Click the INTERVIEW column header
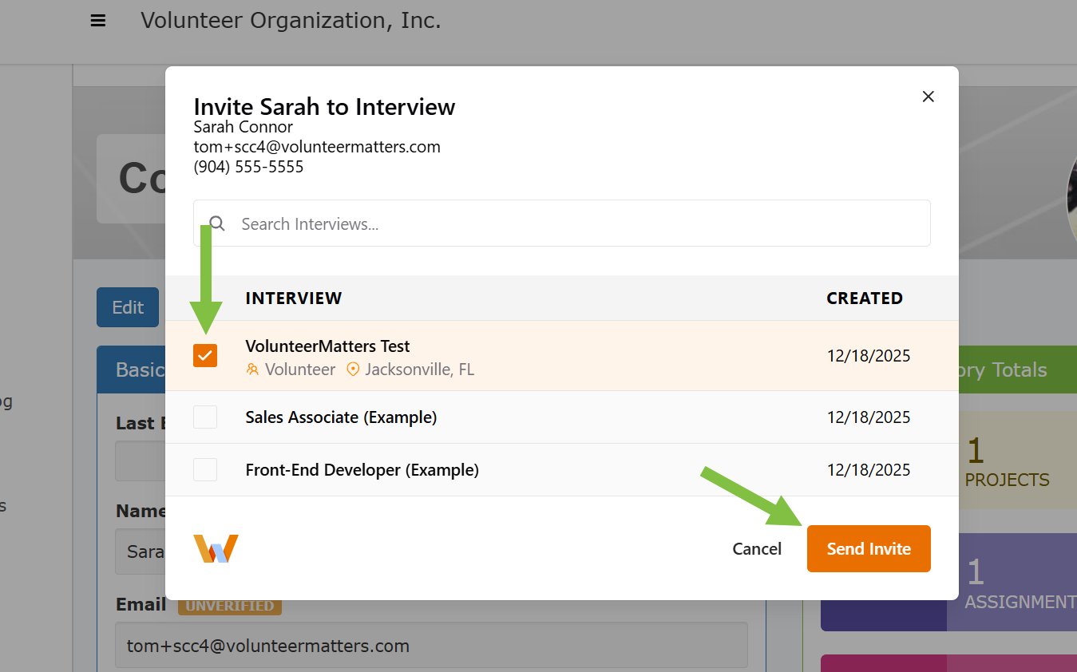This screenshot has width=1077, height=672. [294, 298]
